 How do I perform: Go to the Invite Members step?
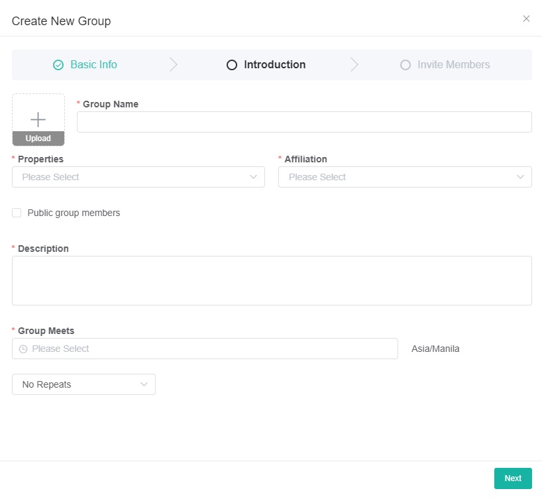pyautogui.click(x=453, y=65)
